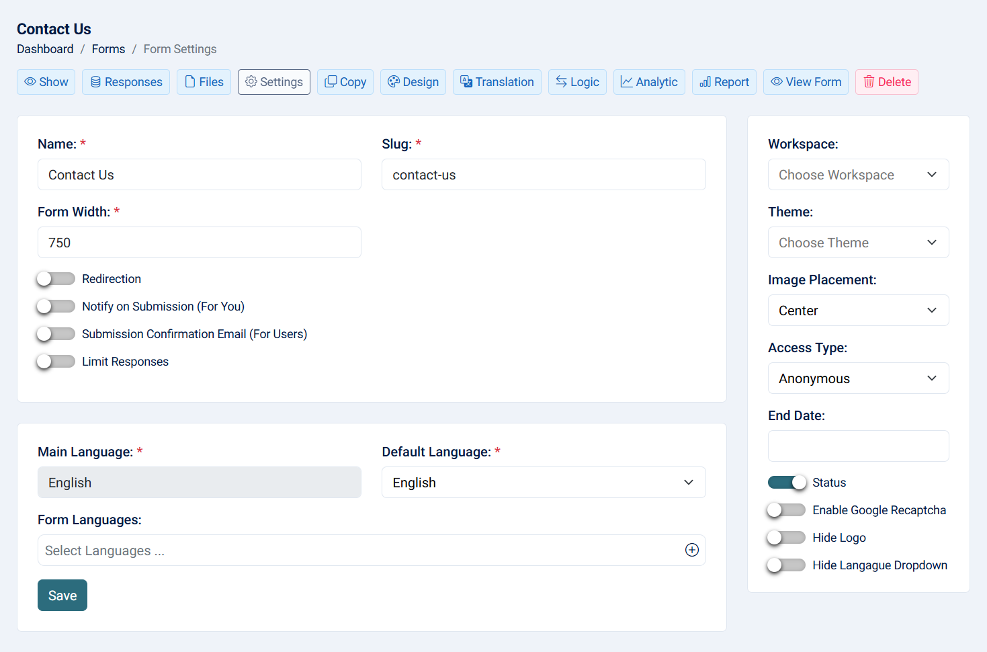This screenshot has height=652, width=987.
Task: Switch to the Files tab
Action: tap(204, 82)
